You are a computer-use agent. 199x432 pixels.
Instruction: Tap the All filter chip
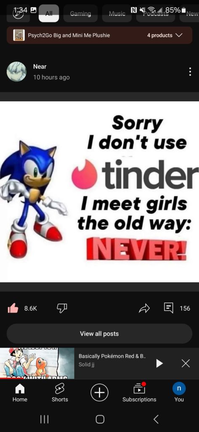point(49,13)
